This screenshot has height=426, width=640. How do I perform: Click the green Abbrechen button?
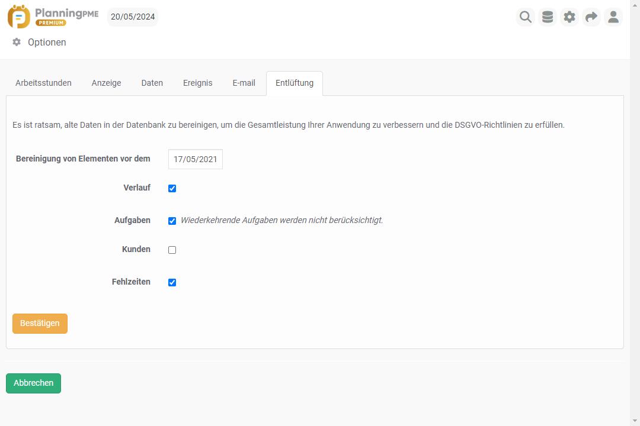[33, 383]
